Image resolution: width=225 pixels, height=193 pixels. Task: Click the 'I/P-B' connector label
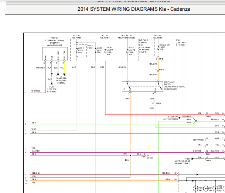[x=161, y=59]
